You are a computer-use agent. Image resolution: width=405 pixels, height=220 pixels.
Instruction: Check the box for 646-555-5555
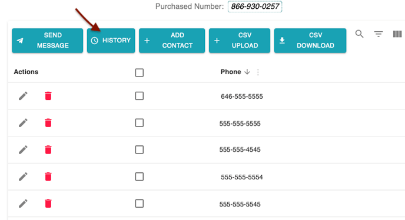[x=139, y=96]
